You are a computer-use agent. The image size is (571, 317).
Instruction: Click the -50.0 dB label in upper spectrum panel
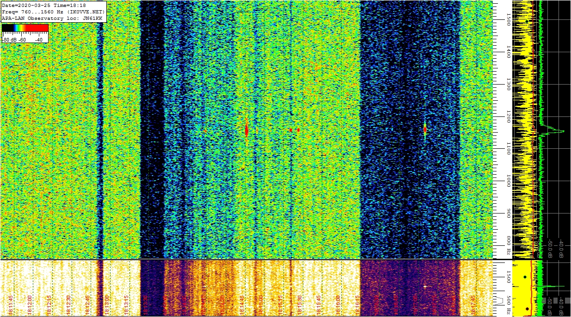pos(550,249)
